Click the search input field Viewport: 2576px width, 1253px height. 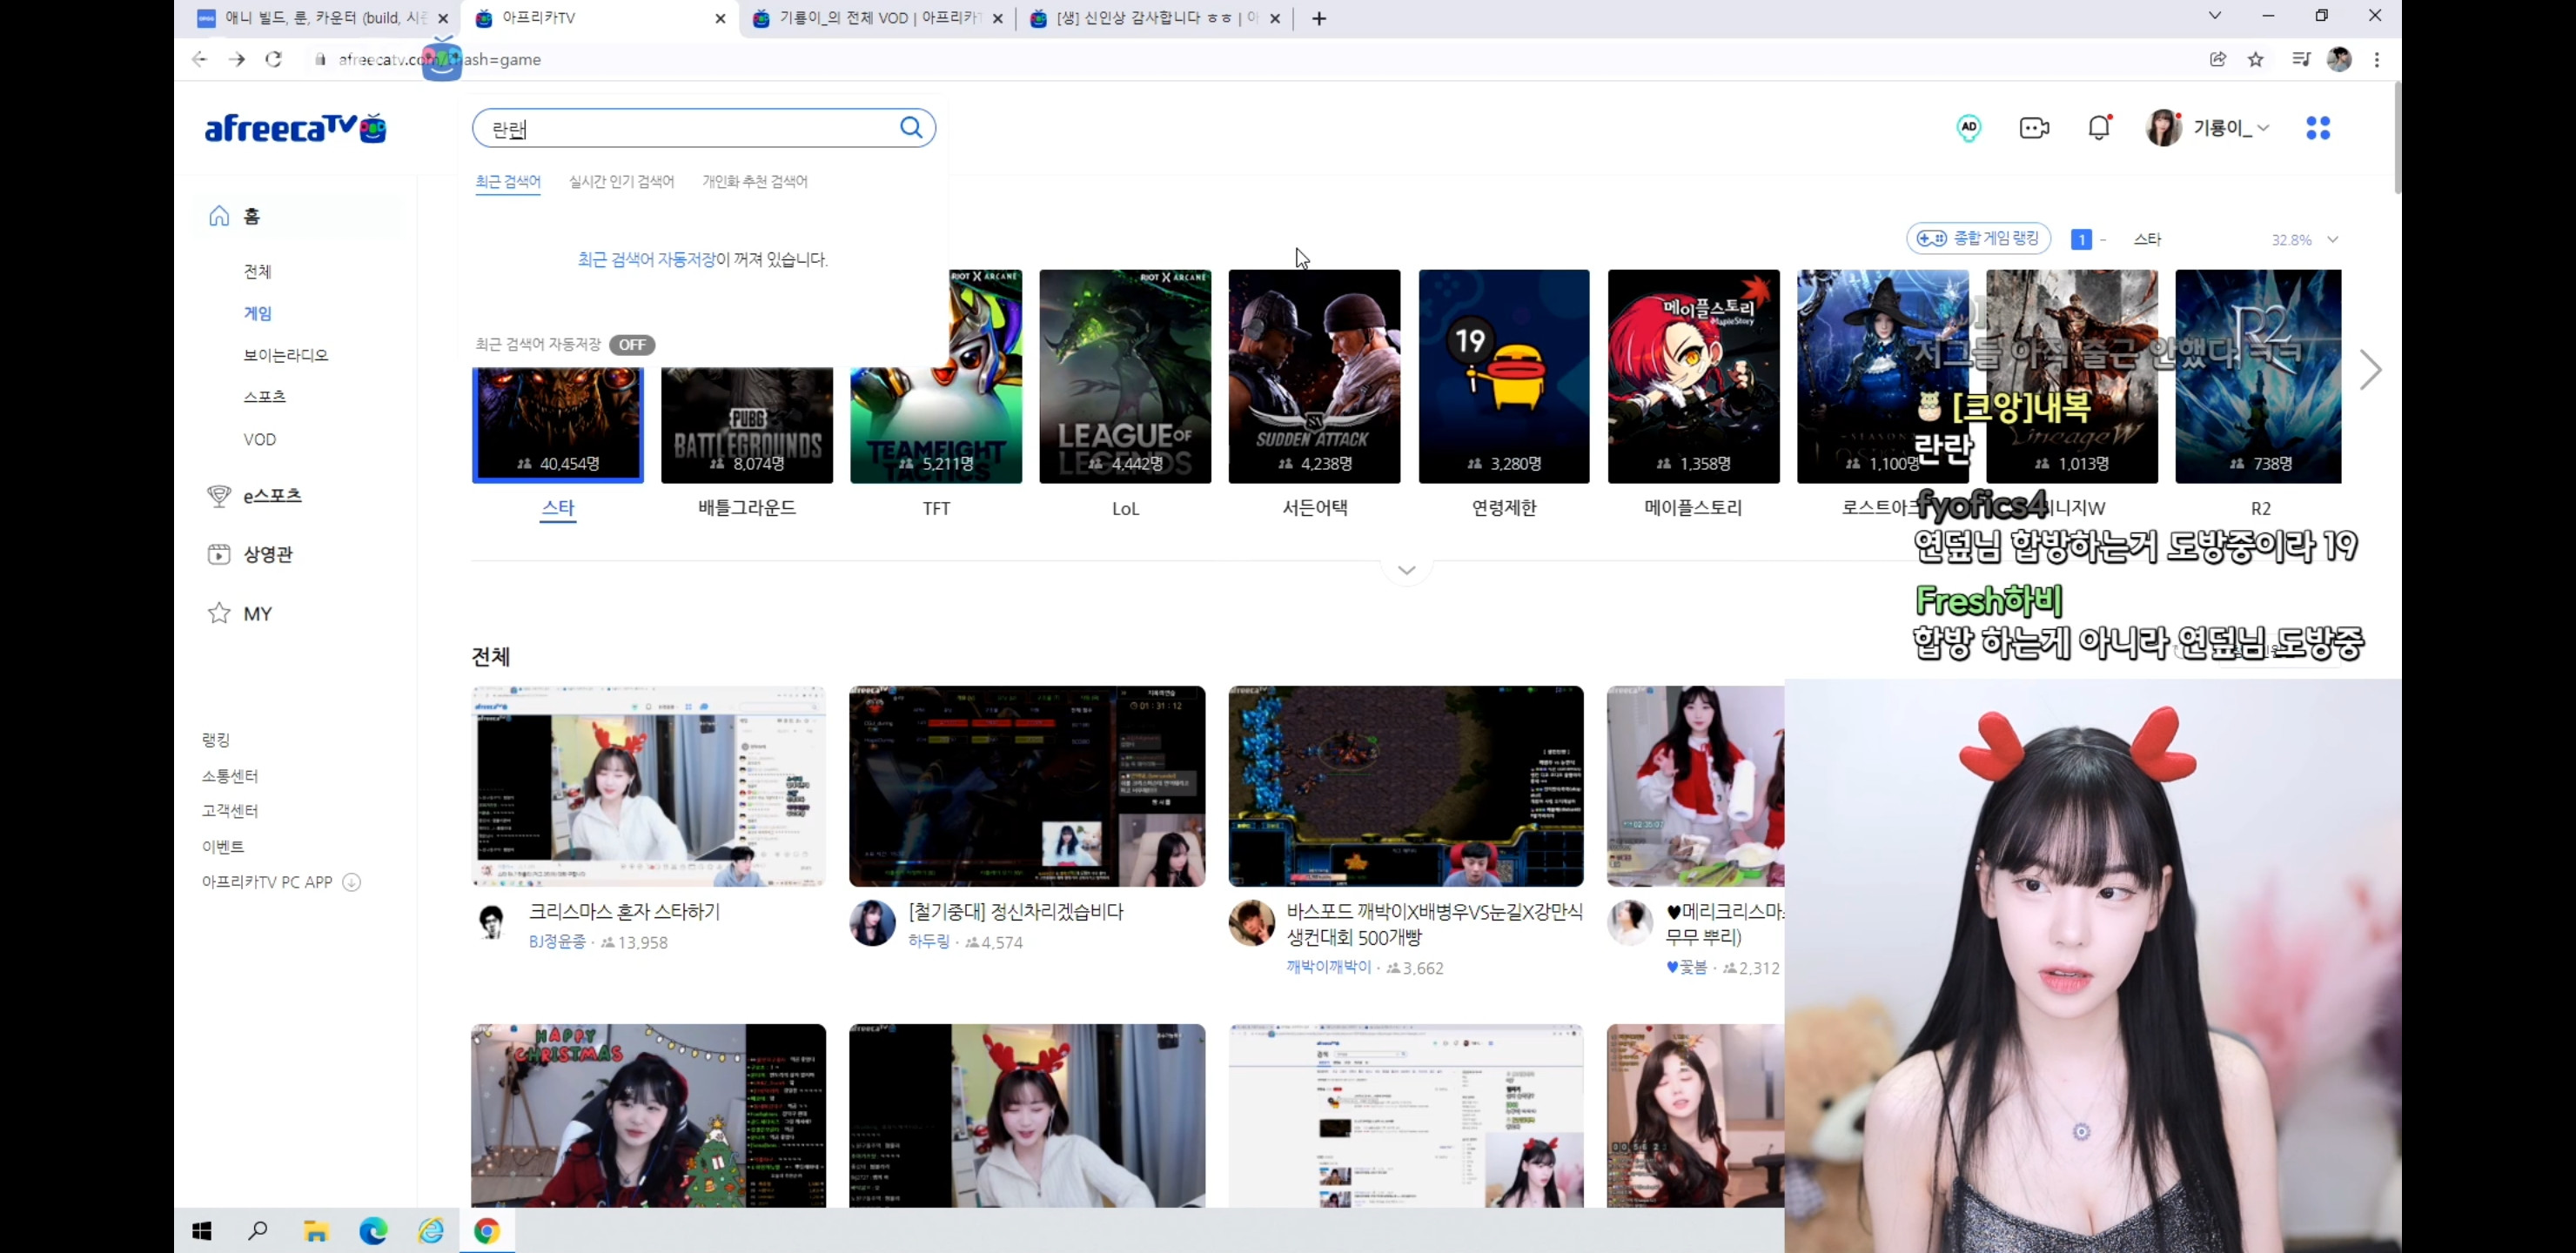[690, 128]
